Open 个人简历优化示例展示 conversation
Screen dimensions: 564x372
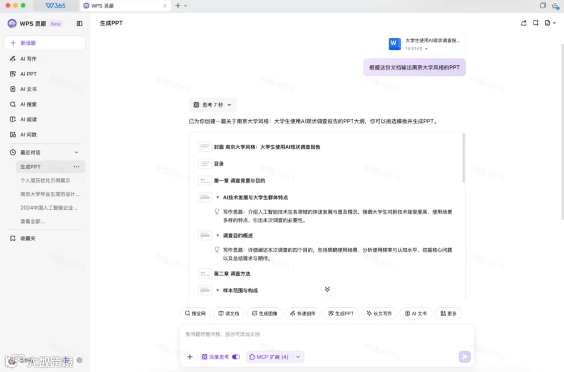[x=45, y=180]
